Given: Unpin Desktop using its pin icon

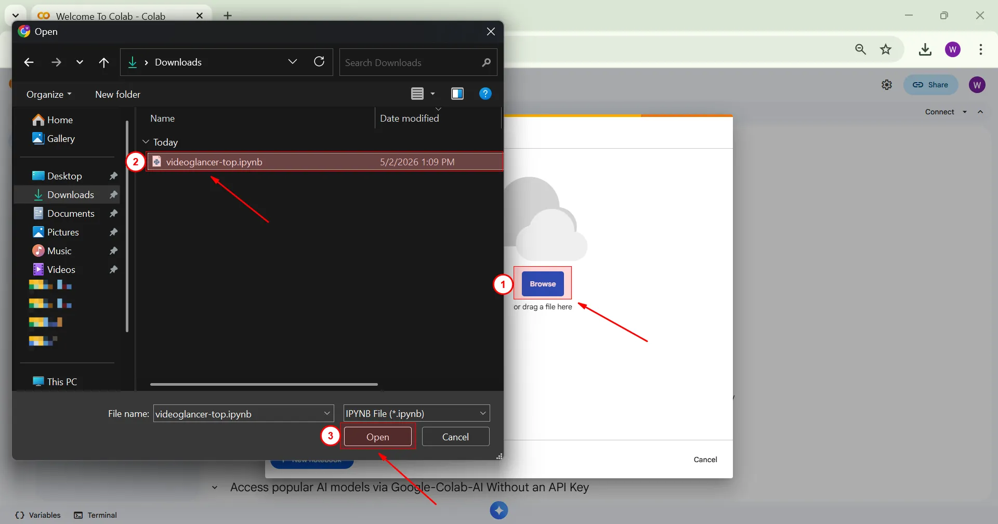Looking at the screenshot, I should click(113, 176).
